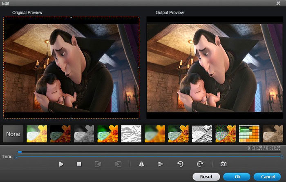Close the Edit window
The width and height of the screenshot is (286, 182).
pyautogui.click(x=278, y=3)
